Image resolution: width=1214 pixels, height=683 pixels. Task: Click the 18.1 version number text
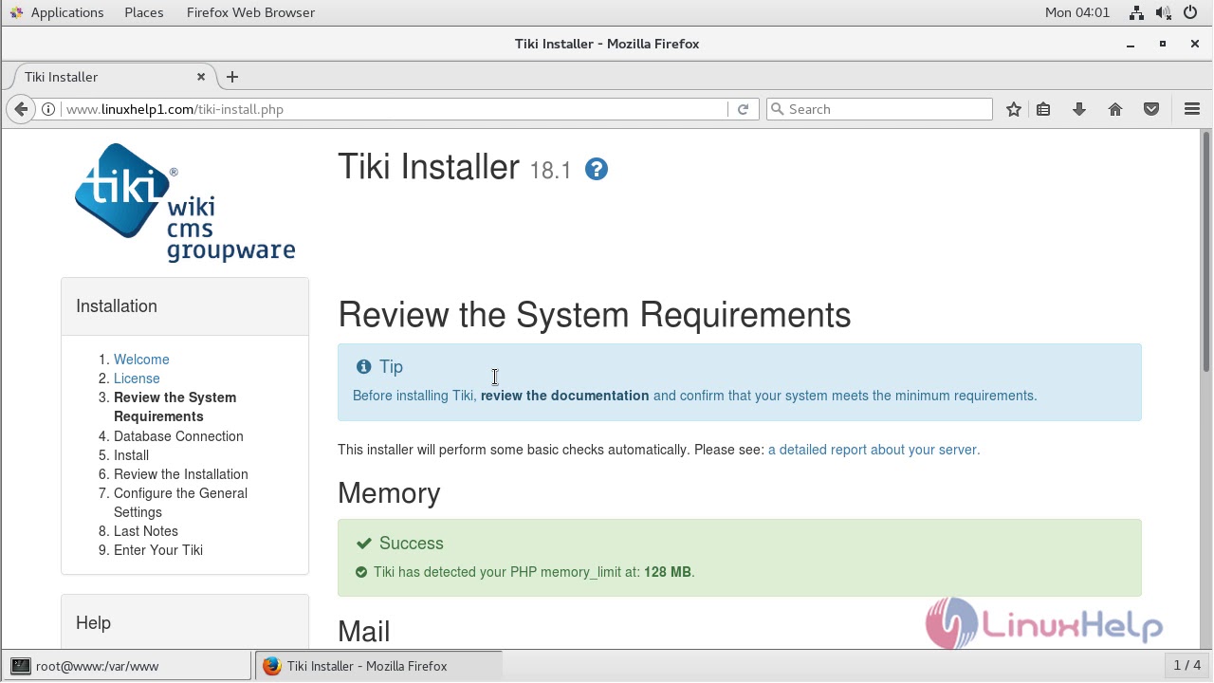pos(550,171)
